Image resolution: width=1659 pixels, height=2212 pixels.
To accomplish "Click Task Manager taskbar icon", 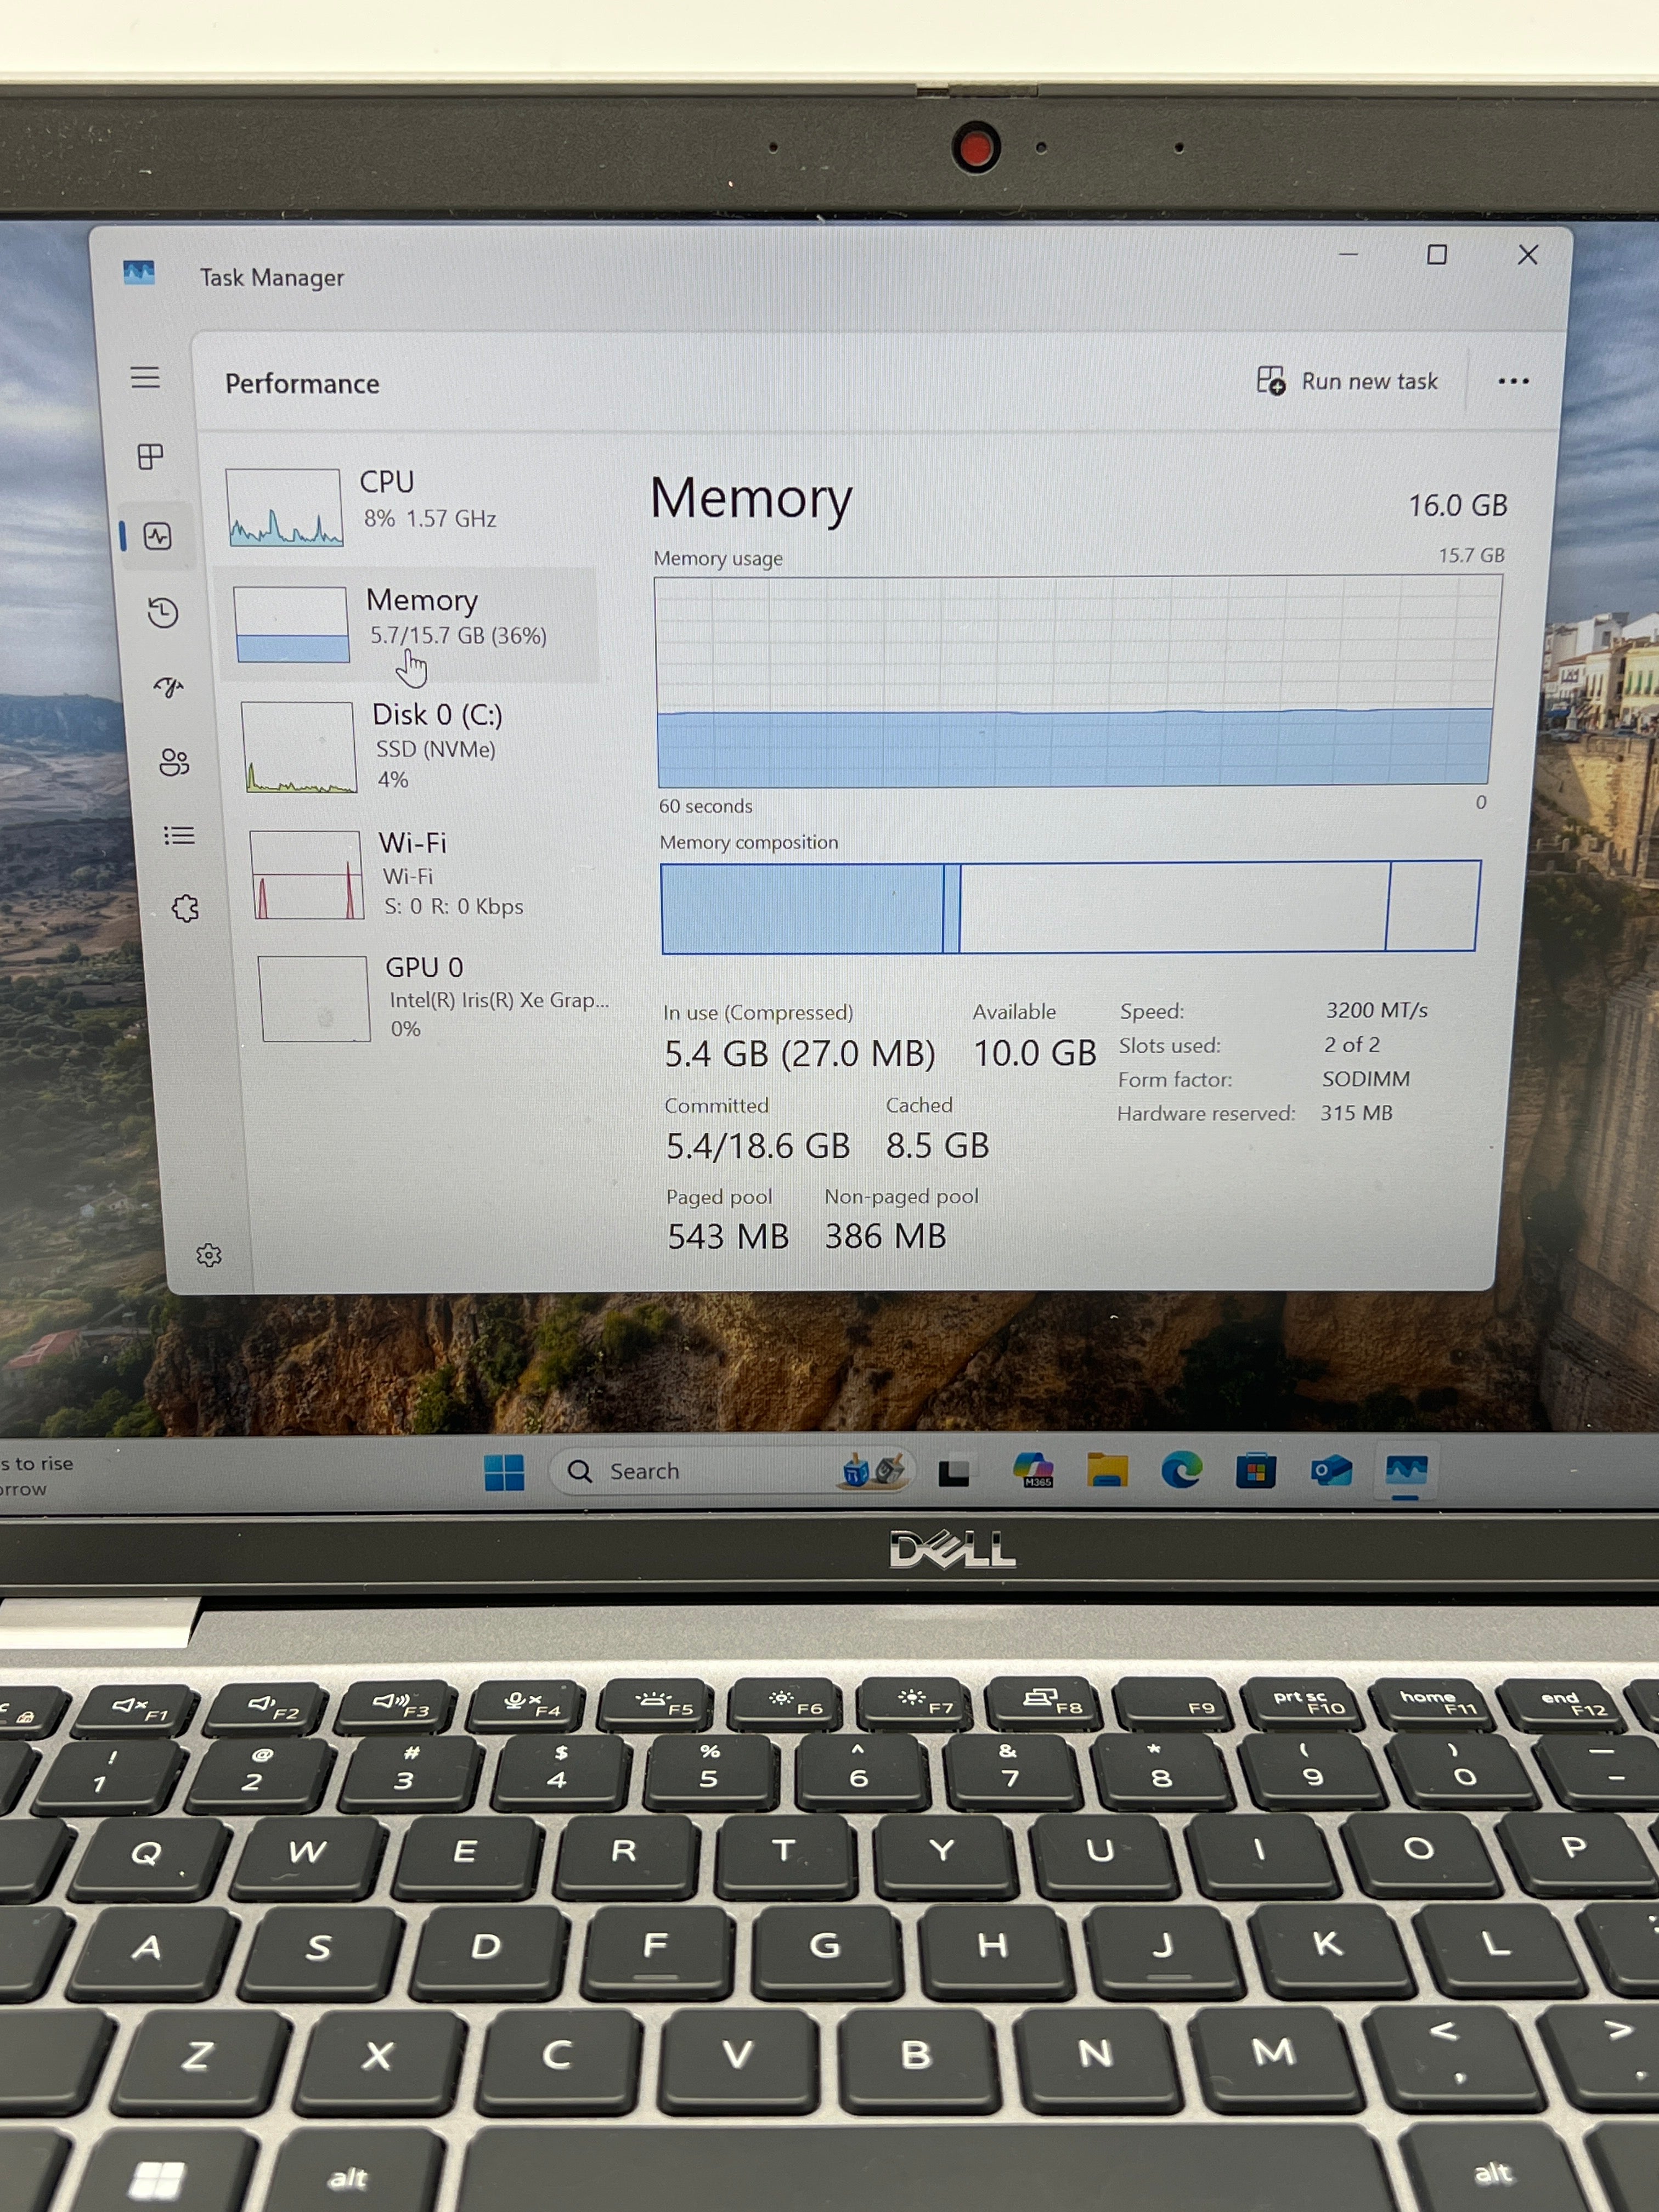I will (x=1406, y=1471).
